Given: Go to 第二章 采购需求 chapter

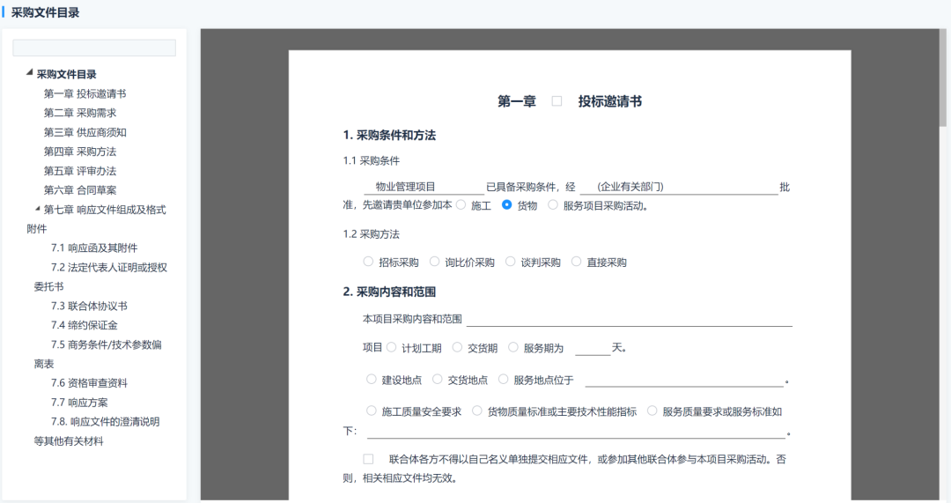Looking at the screenshot, I should tap(80, 113).
